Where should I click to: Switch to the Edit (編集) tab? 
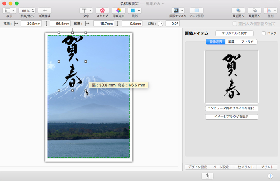[x=231, y=42]
